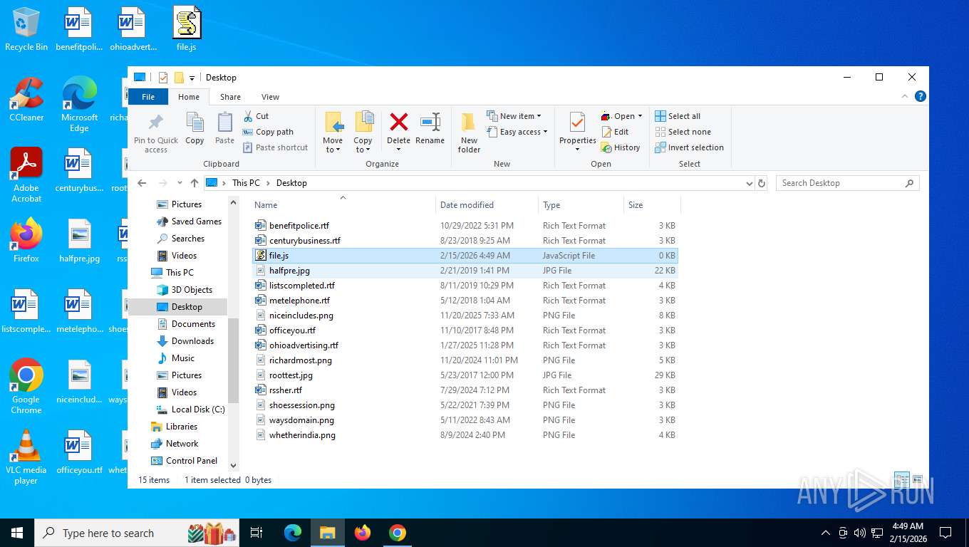Go up one folder level
Viewport: 969px width, 547px height.
point(195,183)
